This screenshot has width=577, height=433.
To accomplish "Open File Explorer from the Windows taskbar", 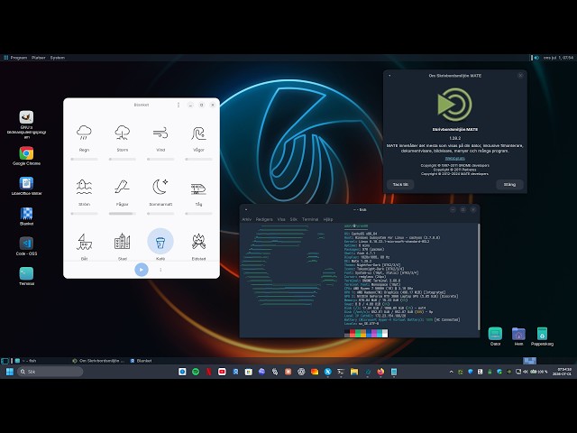I will [354, 372].
